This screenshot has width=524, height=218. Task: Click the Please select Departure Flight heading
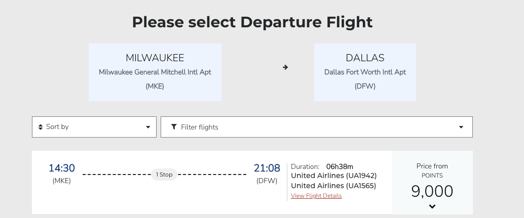click(x=252, y=22)
